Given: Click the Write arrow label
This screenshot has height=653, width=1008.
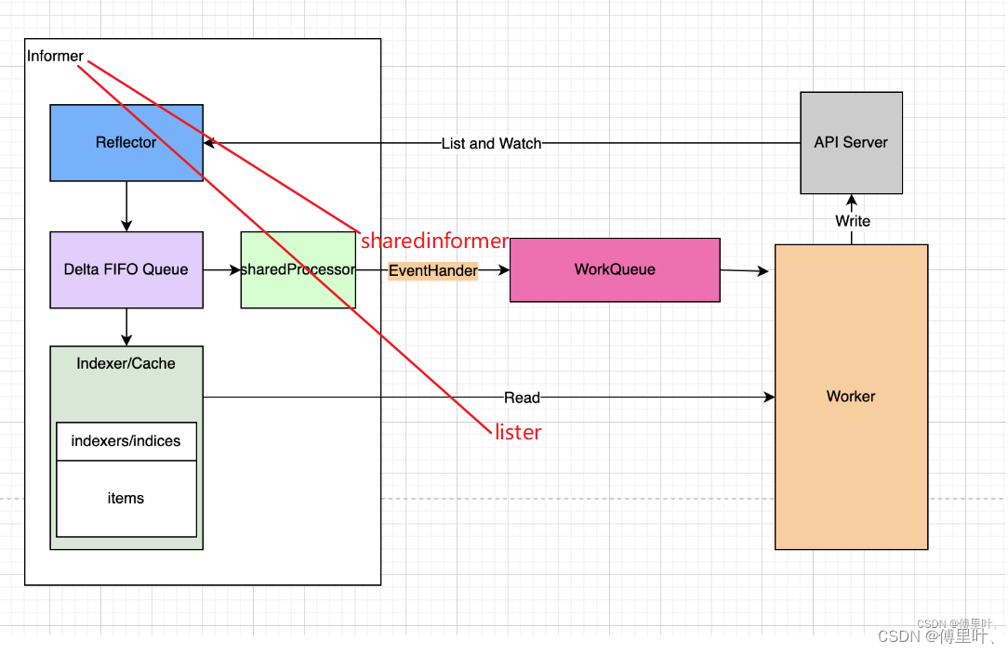Looking at the screenshot, I should [852, 221].
